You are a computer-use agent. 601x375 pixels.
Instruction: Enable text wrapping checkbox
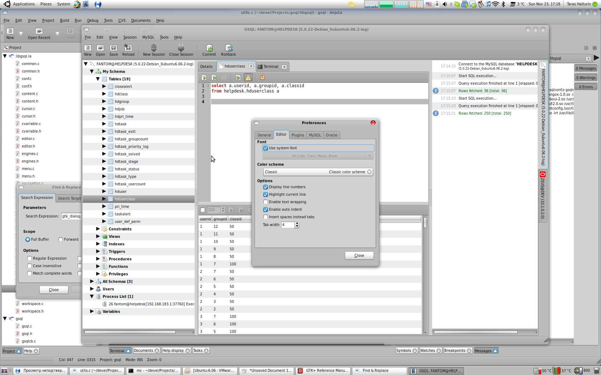[265, 202]
